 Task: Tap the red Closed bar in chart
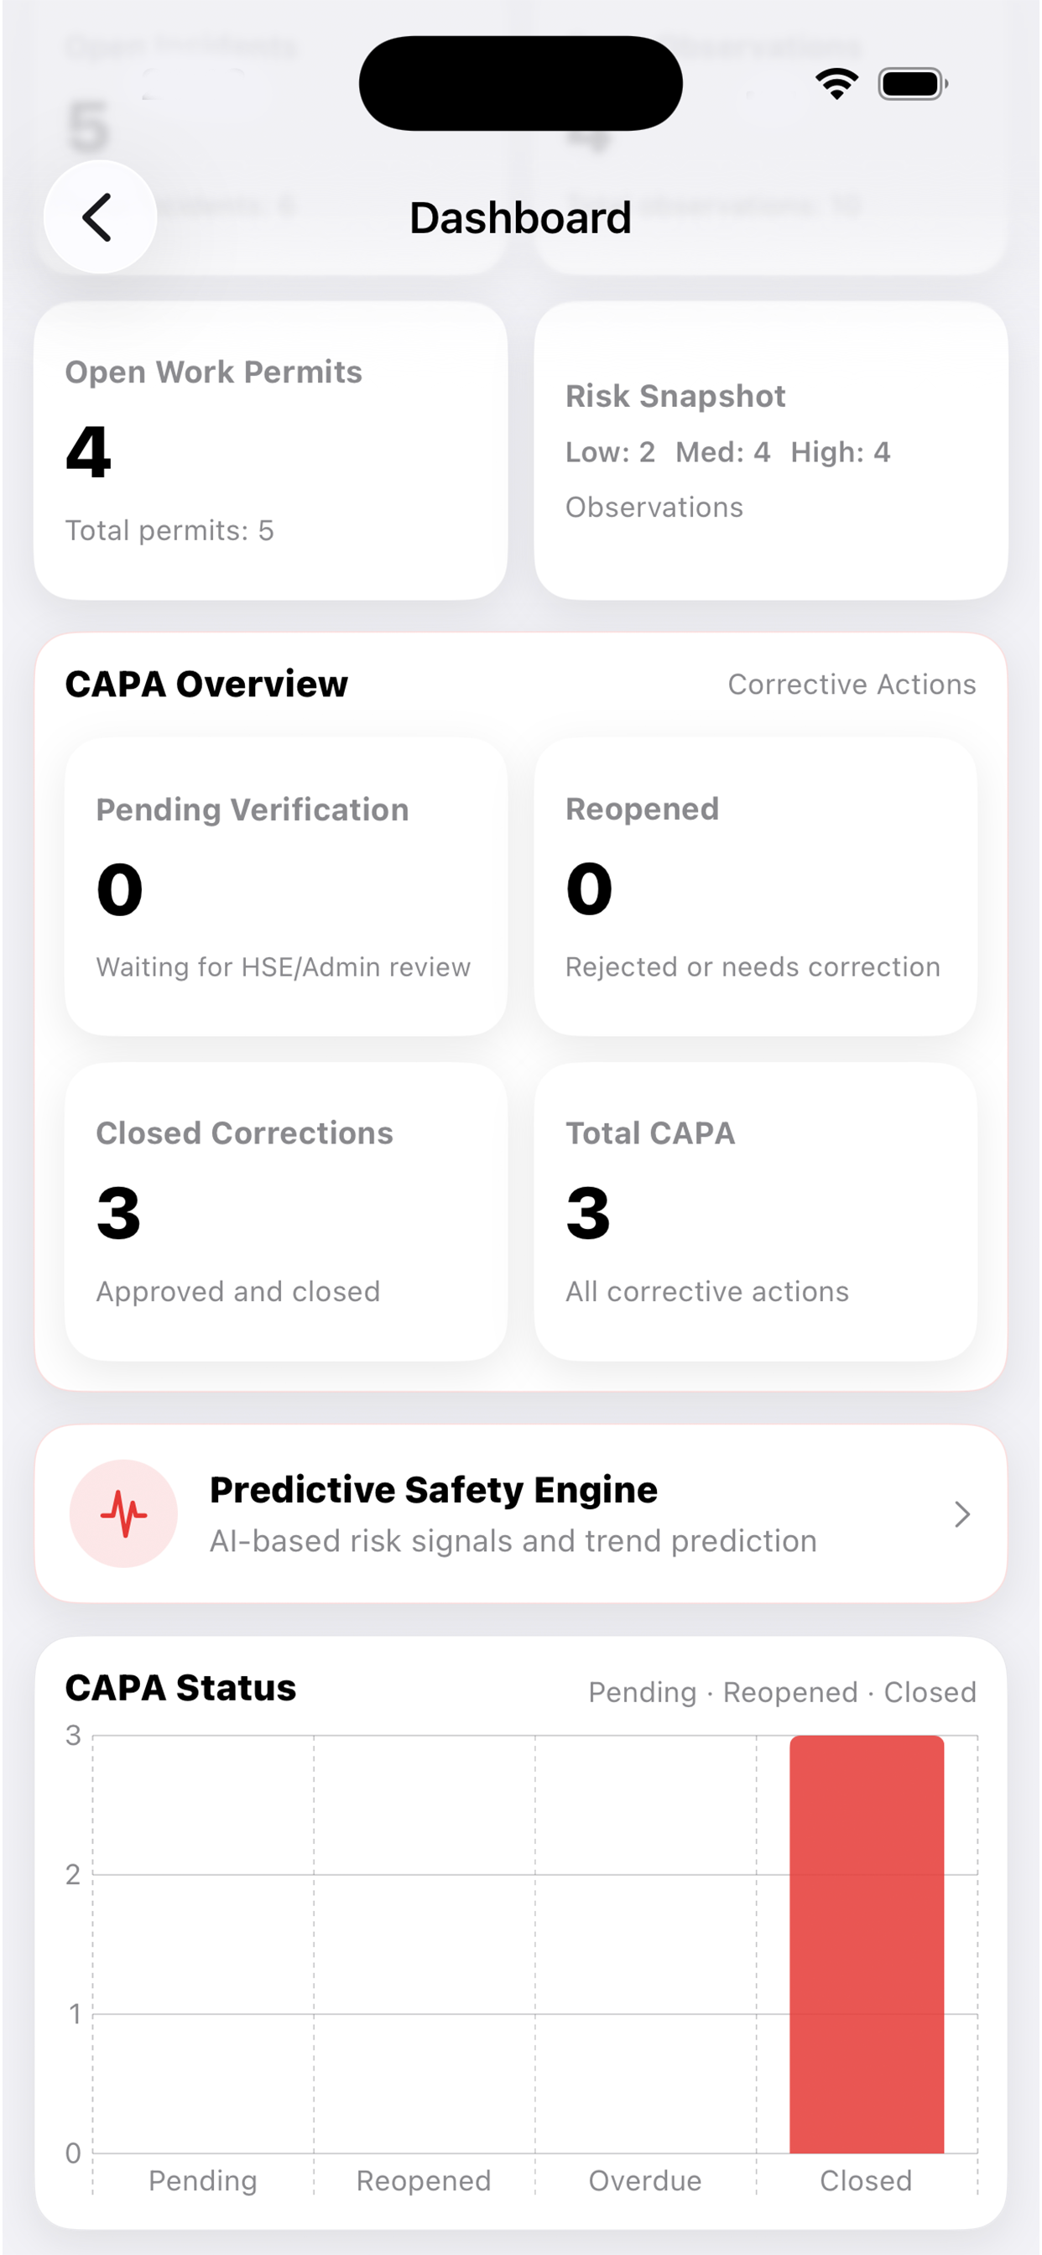pyautogui.click(x=866, y=1945)
